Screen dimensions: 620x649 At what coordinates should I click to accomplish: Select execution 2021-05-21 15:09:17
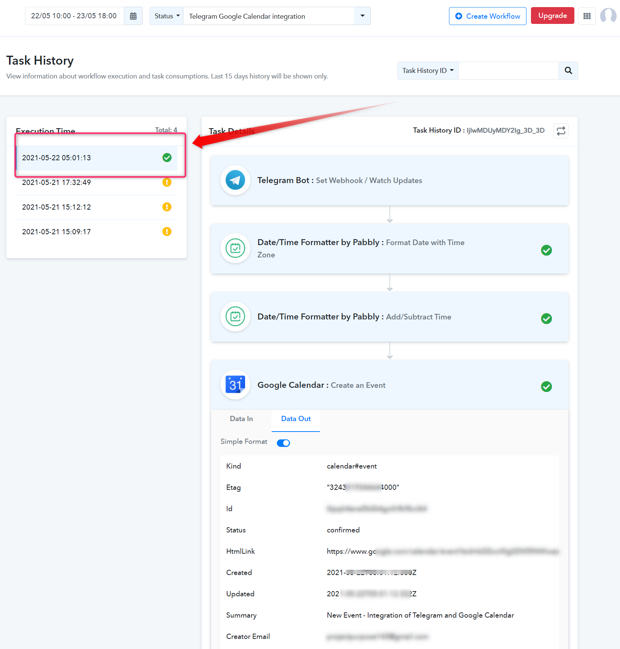tap(97, 232)
